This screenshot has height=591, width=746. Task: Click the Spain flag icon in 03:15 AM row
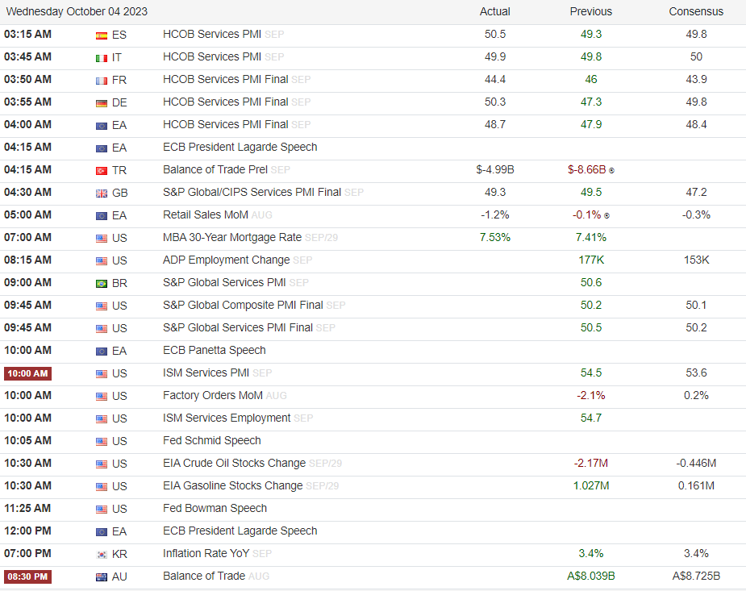pyautogui.click(x=102, y=35)
